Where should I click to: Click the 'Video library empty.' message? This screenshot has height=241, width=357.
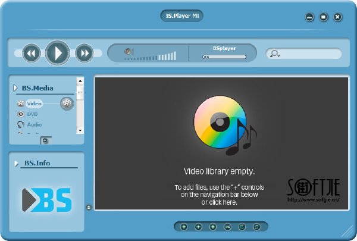(219, 171)
